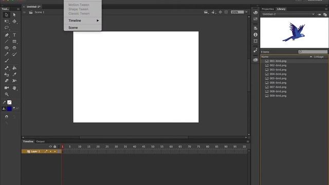Screen dimensions: 329x185
Task: Click Scene 1 in the edit bar
Action: (x=40, y=12)
